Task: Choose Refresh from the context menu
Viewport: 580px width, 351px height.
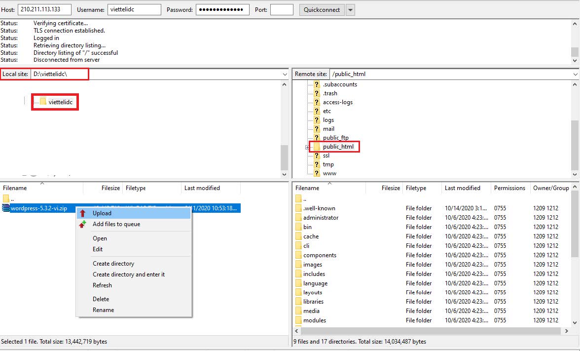Action: coord(102,285)
